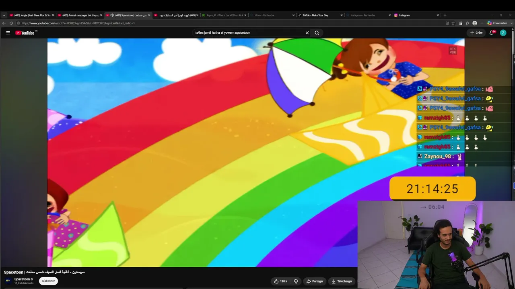The image size is (515, 289).
Task: Open the Spacetoon channel name link
Action: coord(22,279)
